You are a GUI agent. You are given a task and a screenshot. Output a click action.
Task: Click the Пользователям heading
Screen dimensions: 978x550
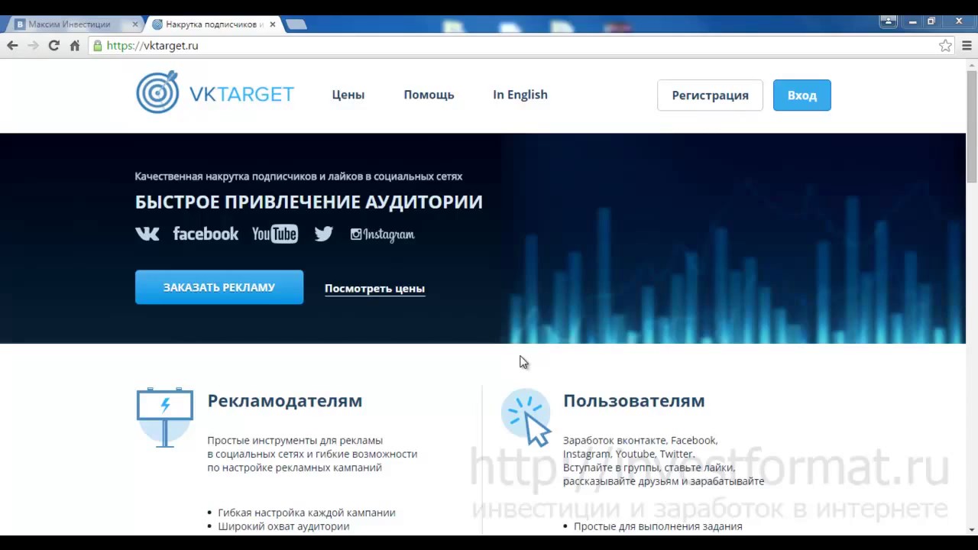[x=634, y=401]
